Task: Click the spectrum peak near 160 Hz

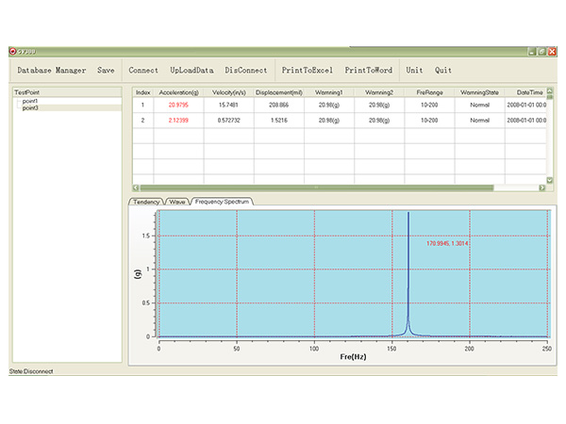Action: [408, 274]
